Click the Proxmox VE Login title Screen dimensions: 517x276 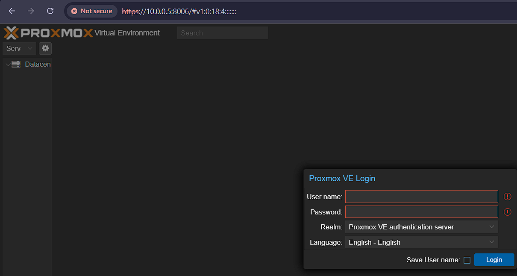(x=342, y=178)
